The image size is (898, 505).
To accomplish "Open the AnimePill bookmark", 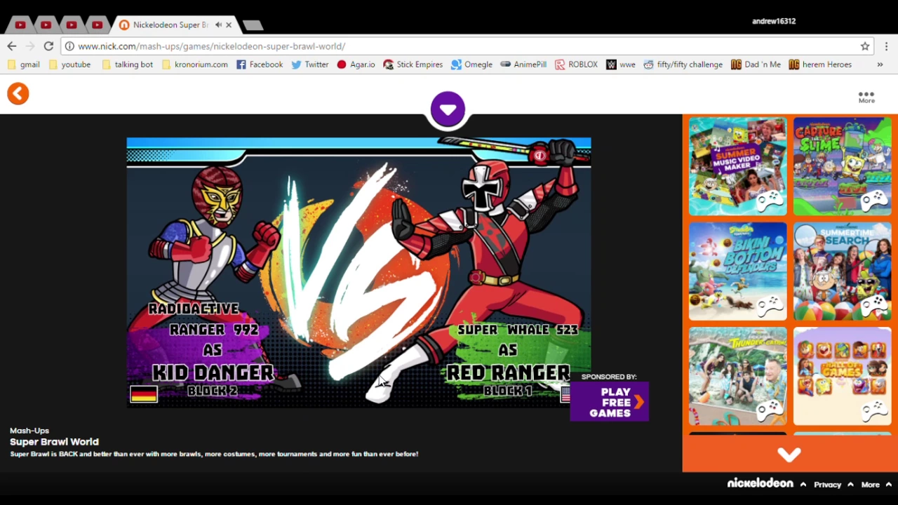I will (x=523, y=65).
